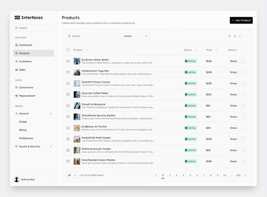This screenshot has height=197, width=267.
Task: Open the Preferences item under Account
Action: (x=26, y=138)
